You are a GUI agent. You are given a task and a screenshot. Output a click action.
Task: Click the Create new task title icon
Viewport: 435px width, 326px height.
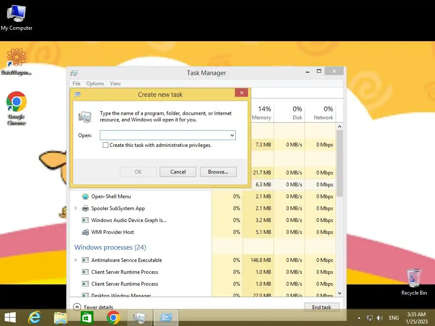click(x=78, y=94)
